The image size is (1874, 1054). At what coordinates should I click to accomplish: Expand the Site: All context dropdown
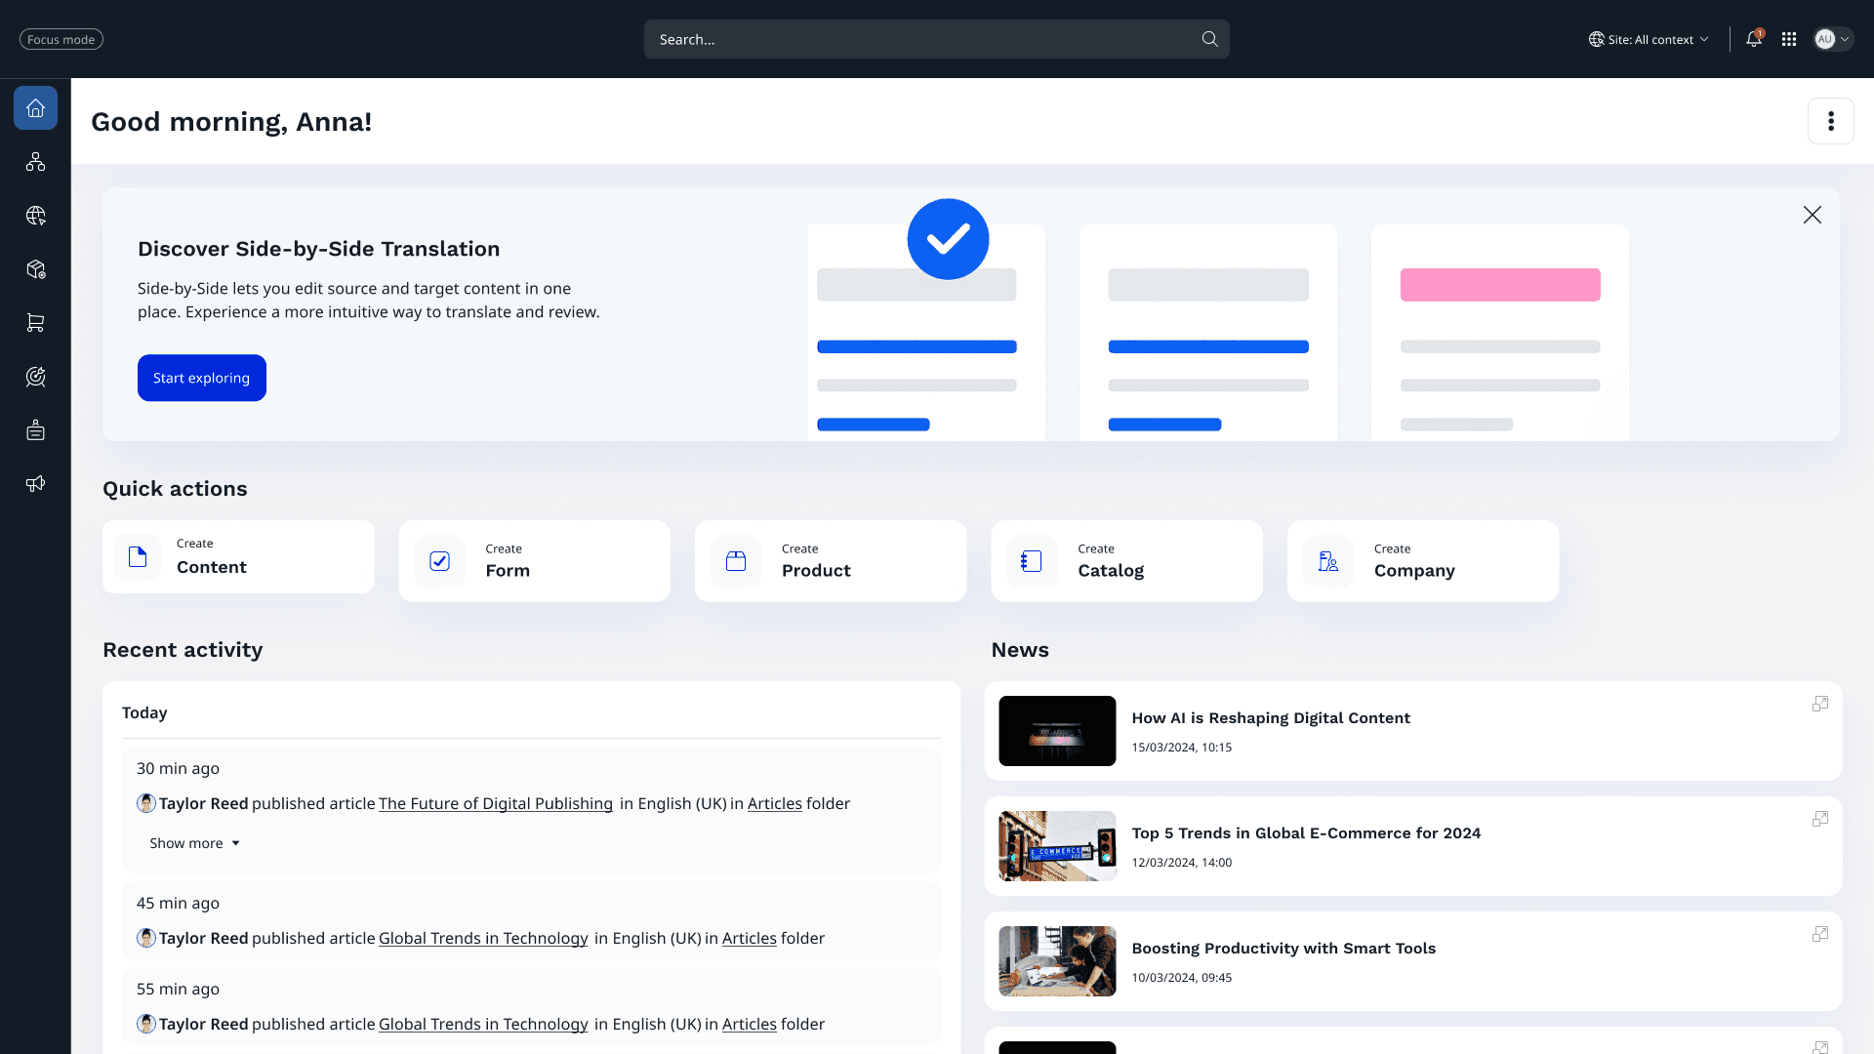pos(1650,39)
